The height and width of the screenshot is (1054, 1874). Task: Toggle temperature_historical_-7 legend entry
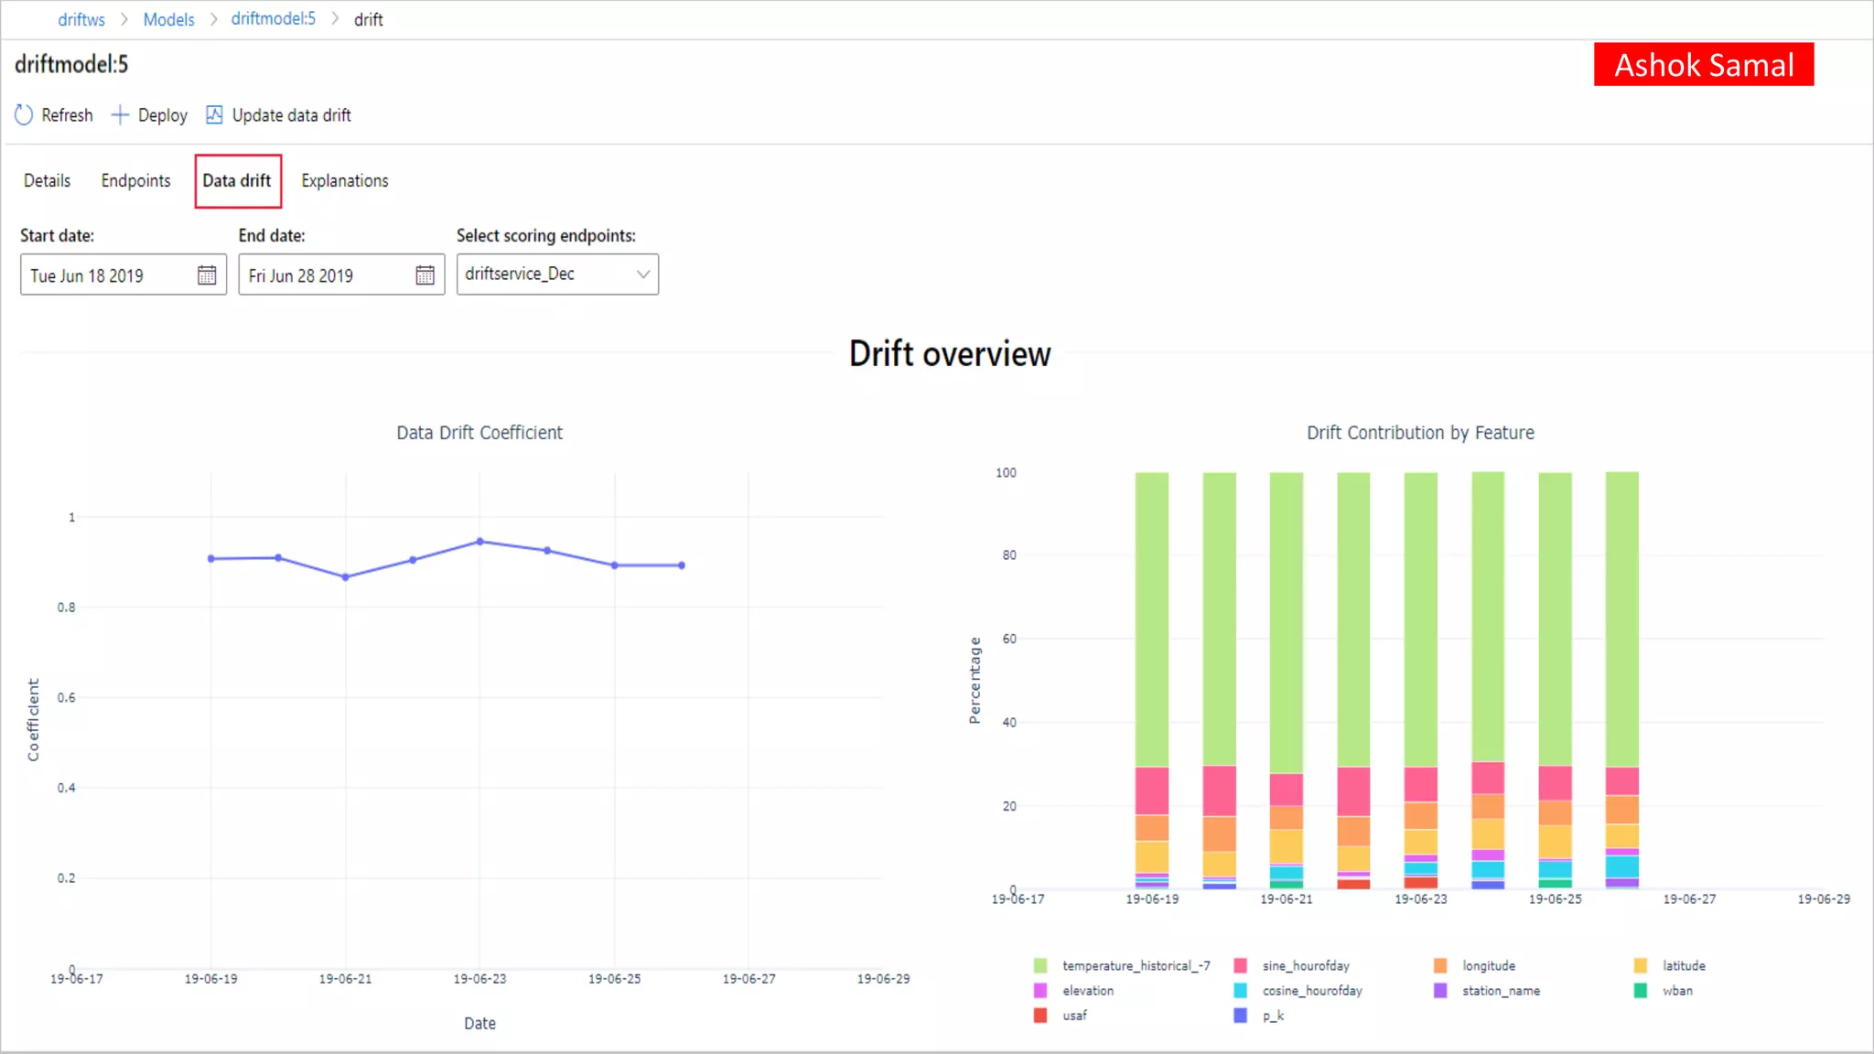click(1135, 965)
